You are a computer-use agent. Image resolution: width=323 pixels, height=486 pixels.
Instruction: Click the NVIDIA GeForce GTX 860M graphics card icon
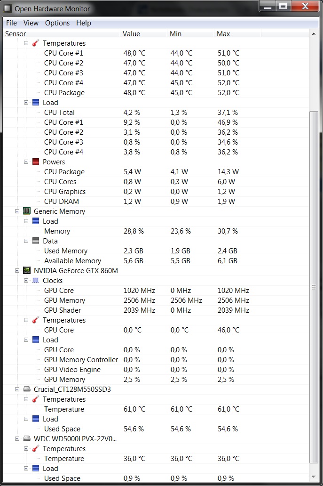(27, 271)
